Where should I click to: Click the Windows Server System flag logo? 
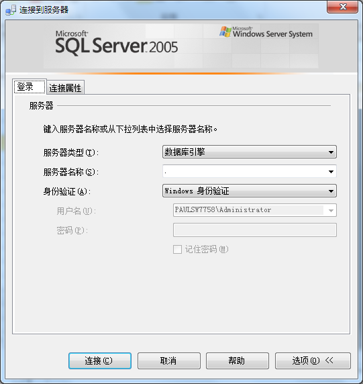[225, 32]
